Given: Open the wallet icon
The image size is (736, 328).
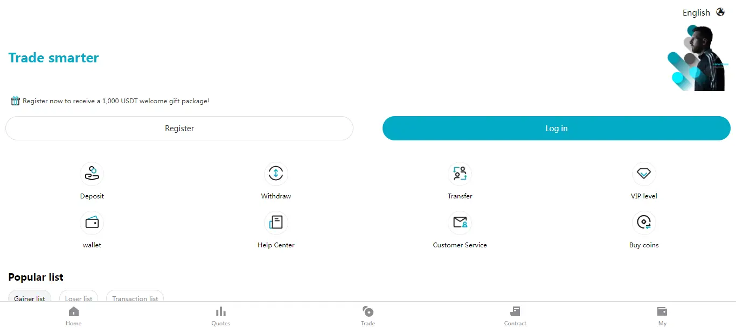Looking at the screenshot, I should click(92, 223).
